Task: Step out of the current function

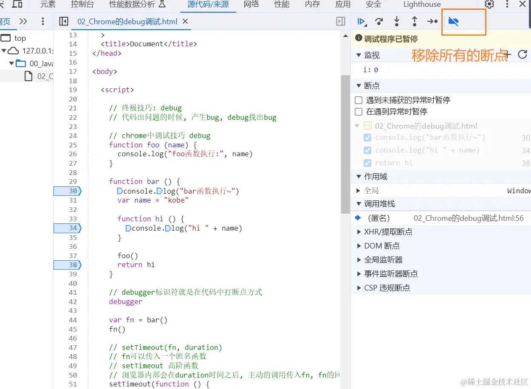Action: pos(415,21)
